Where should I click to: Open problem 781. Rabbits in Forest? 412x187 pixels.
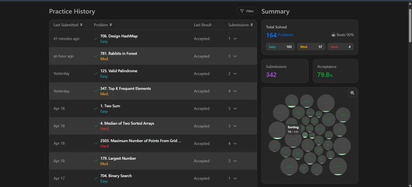(x=118, y=54)
